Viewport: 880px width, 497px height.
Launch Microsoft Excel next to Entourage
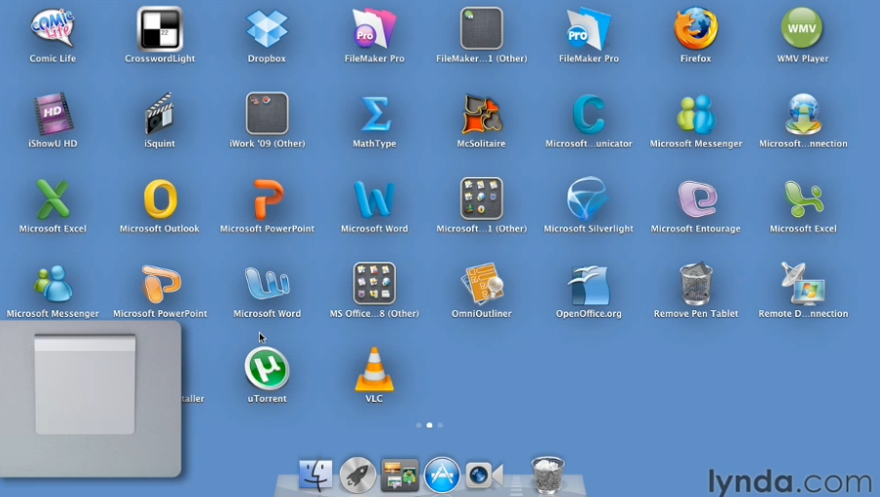coord(803,199)
